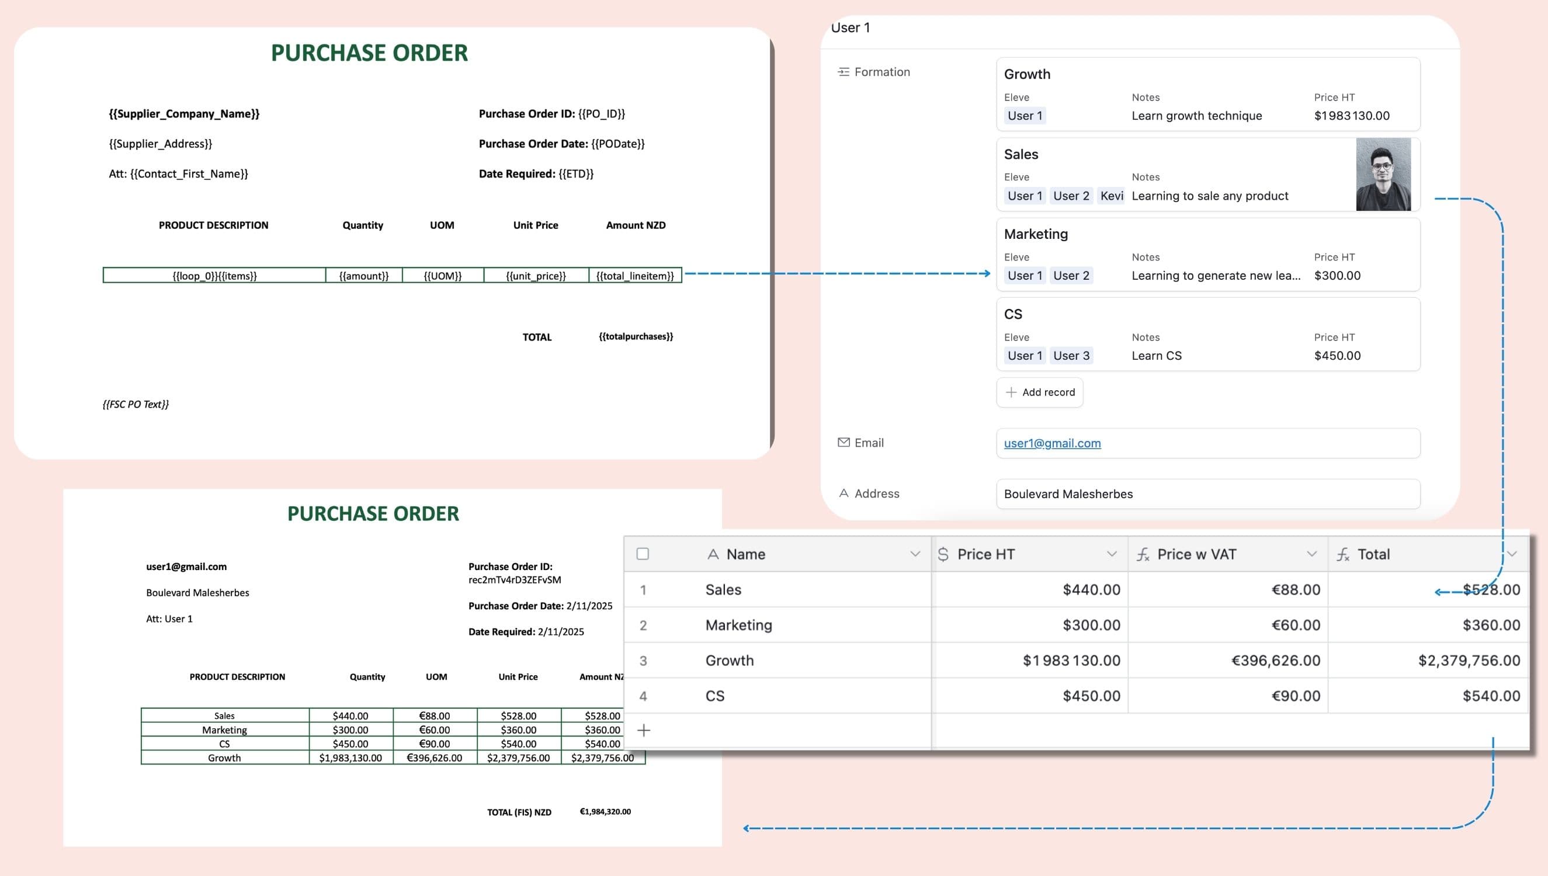The height and width of the screenshot is (876, 1548).
Task: Click the Add record button
Action: (1040, 392)
